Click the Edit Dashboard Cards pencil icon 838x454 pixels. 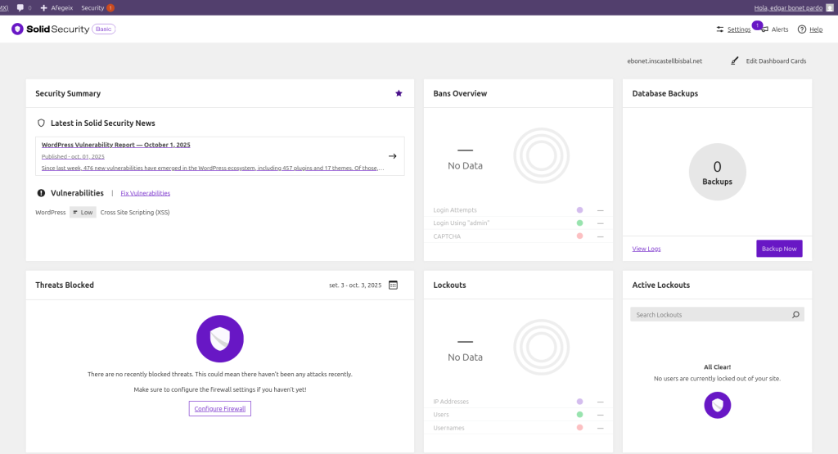point(734,61)
